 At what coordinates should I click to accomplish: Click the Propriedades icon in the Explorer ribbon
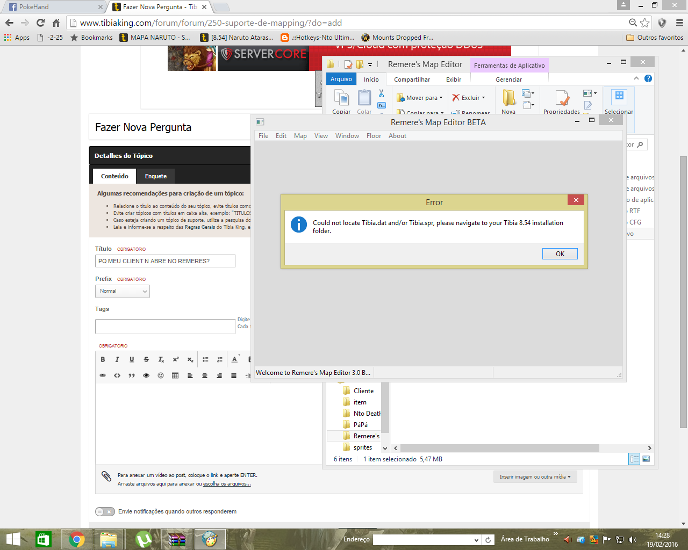pyautogui.click(x=562, y=98)
